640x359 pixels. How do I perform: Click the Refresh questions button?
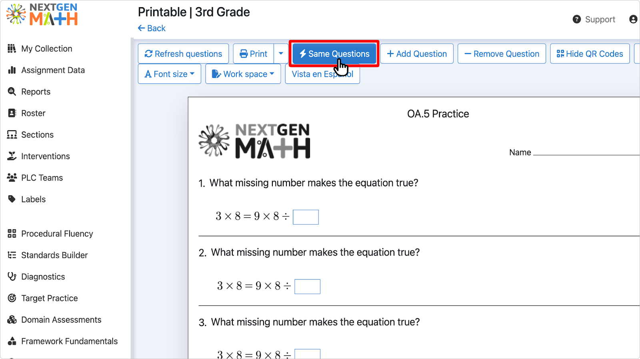tap(183, 54)
